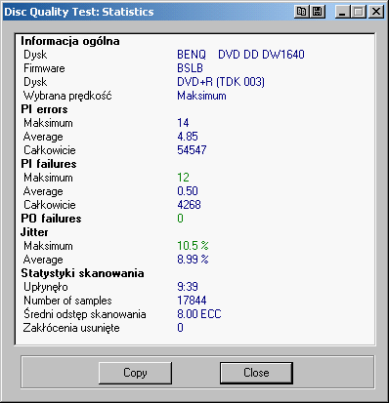Minimize the Statistics window
The height and width of the screenshot is (403, 389).
pyautogui.click(x=343, y=12)
